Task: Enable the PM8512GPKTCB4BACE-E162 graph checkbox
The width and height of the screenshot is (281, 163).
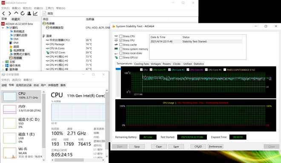Action: tap(225, 70)
